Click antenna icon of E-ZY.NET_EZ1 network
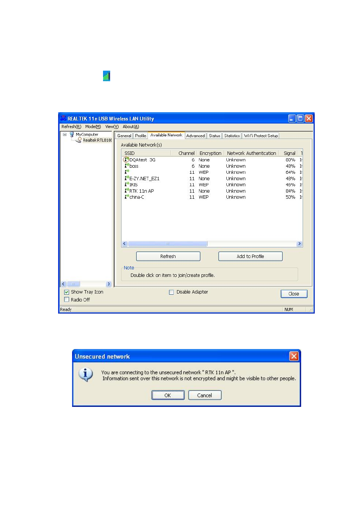This screenshot has height=510, width=360. 126,178
